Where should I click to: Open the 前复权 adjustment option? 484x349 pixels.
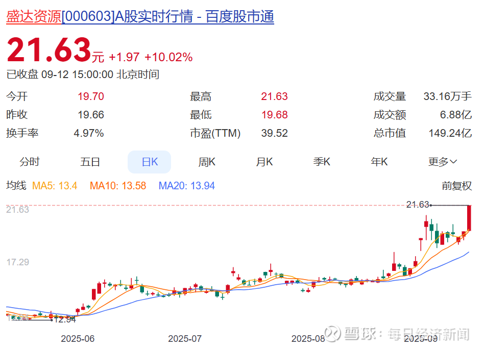[x=456, y=186]
